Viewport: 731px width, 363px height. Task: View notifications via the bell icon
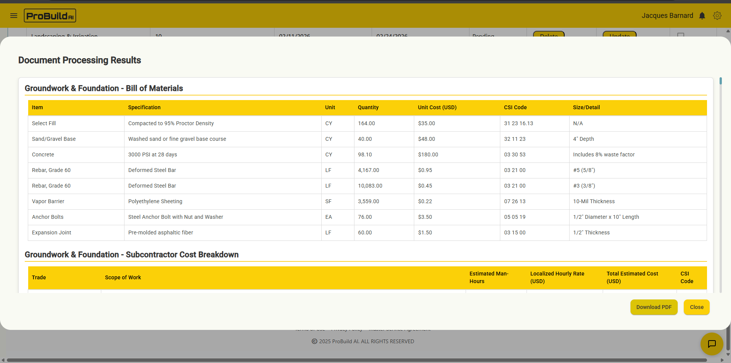point(702,16)
